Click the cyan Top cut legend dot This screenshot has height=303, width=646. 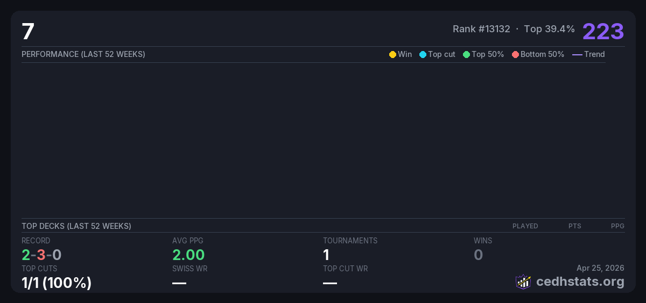pos(423,54)
